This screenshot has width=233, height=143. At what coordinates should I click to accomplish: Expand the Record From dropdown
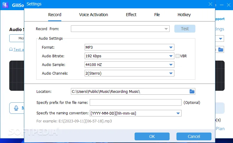tap(120, 29)
